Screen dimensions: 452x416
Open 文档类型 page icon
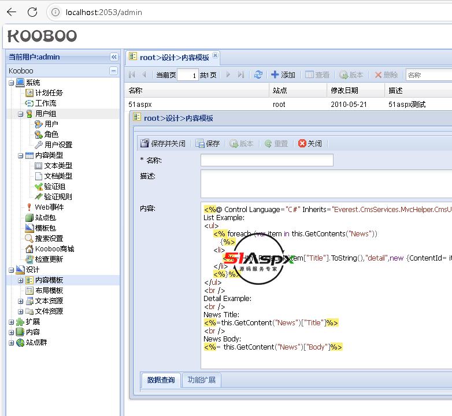point(39,176)
